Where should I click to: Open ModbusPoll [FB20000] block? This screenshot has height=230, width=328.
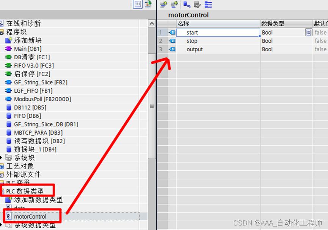coord(42,99)
